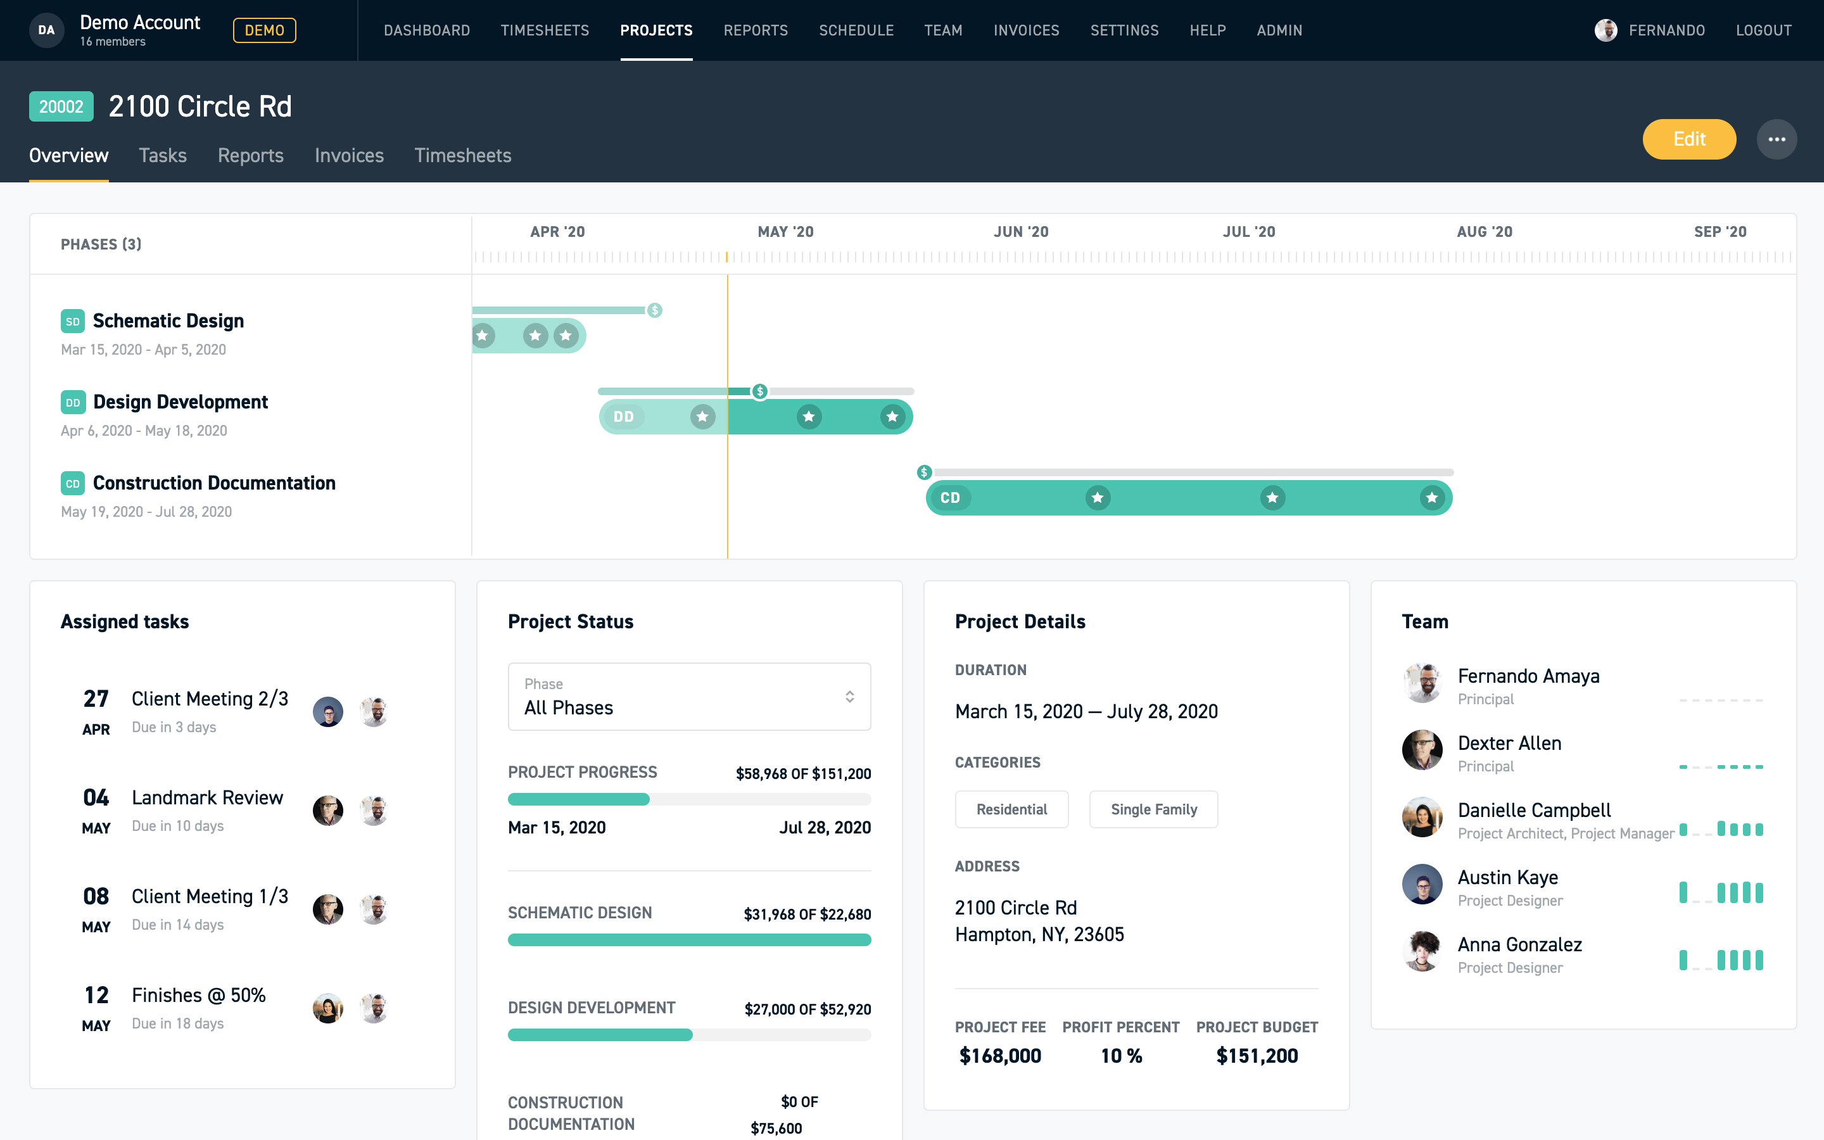The image size is (1824, 1140).
Task: Click the dollar marker on the Construction Documentation bar
Action: point(924,472)
